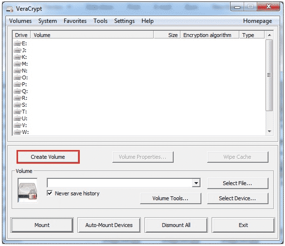Click the O: drive icon
The height and width of the screenshot is (246, 285).
[18, 77]
